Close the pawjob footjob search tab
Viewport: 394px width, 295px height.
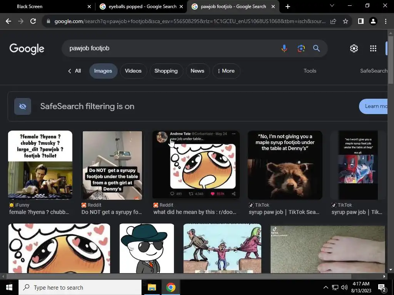coord(273,7)
